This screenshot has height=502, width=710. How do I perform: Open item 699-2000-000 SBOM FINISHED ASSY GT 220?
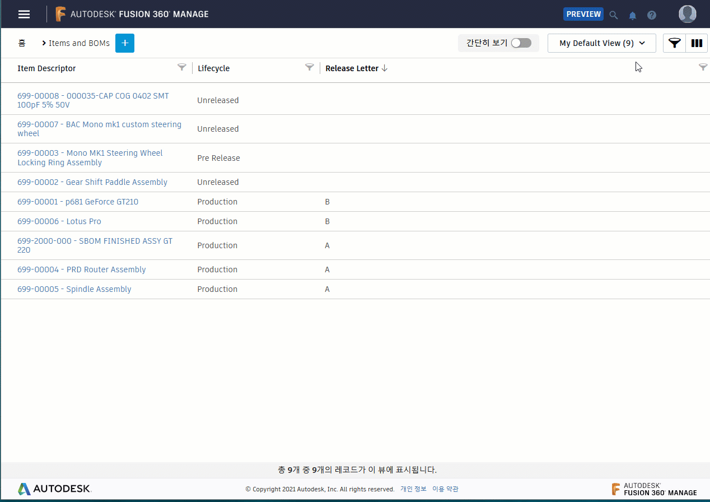[95, 245]
